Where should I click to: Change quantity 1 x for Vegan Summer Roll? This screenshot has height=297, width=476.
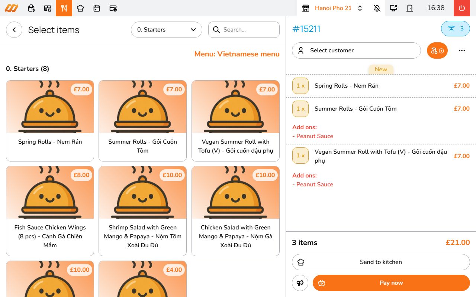coord(300,156)
